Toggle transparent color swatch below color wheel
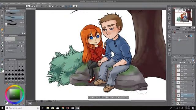196x110 pixels. tap(6, 105)
